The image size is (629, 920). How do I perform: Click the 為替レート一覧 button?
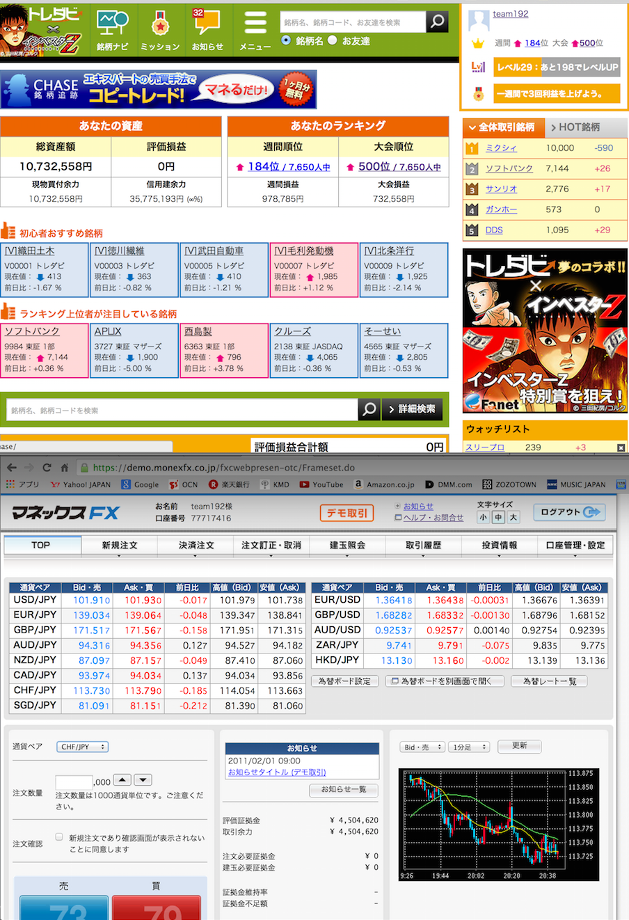click(x=549, y=681)
